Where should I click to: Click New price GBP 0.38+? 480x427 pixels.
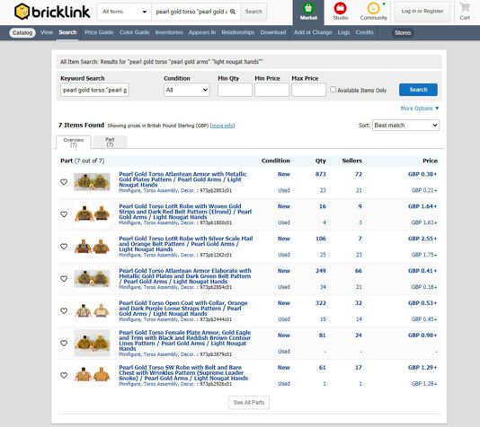click(422, 174)
